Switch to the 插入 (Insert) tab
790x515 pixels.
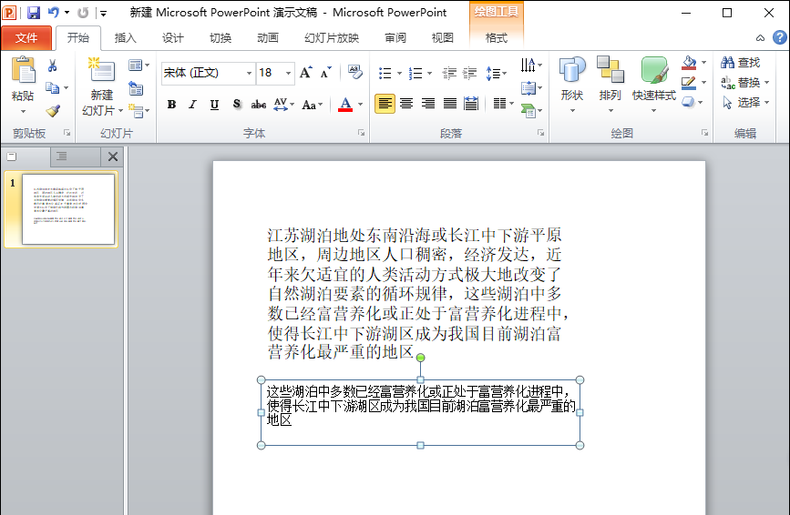pyautogui.click(x=125, y=38)
